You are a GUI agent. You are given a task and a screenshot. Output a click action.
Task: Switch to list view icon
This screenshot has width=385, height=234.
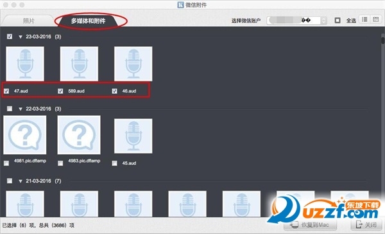click(x=364, y=19)
